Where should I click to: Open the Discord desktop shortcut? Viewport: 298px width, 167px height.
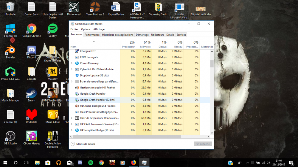[32, 50]
